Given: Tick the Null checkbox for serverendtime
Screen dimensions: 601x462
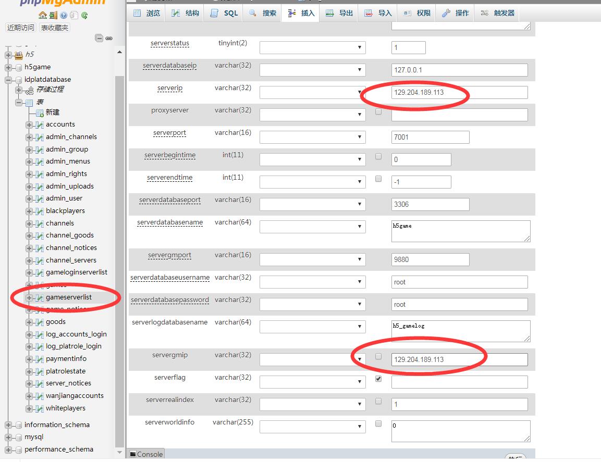Looking at the screenshot, I should (x=378, y=179).
